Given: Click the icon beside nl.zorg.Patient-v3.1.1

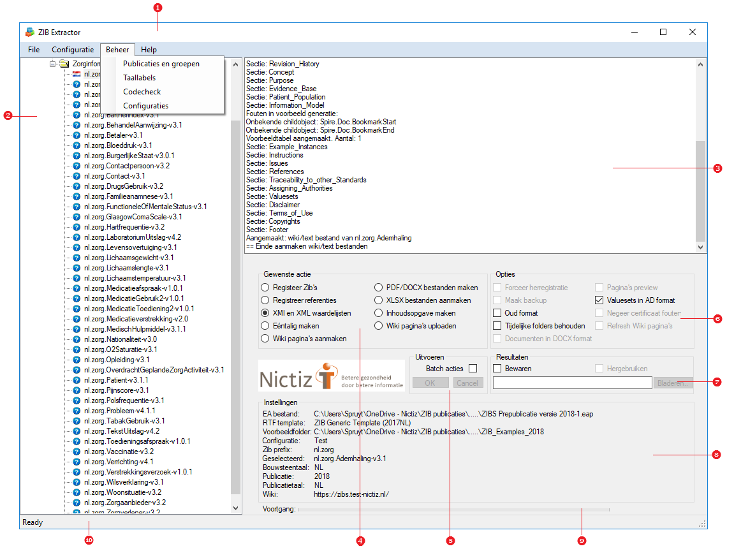Looking at the screenshot, I should click(77, 380).
